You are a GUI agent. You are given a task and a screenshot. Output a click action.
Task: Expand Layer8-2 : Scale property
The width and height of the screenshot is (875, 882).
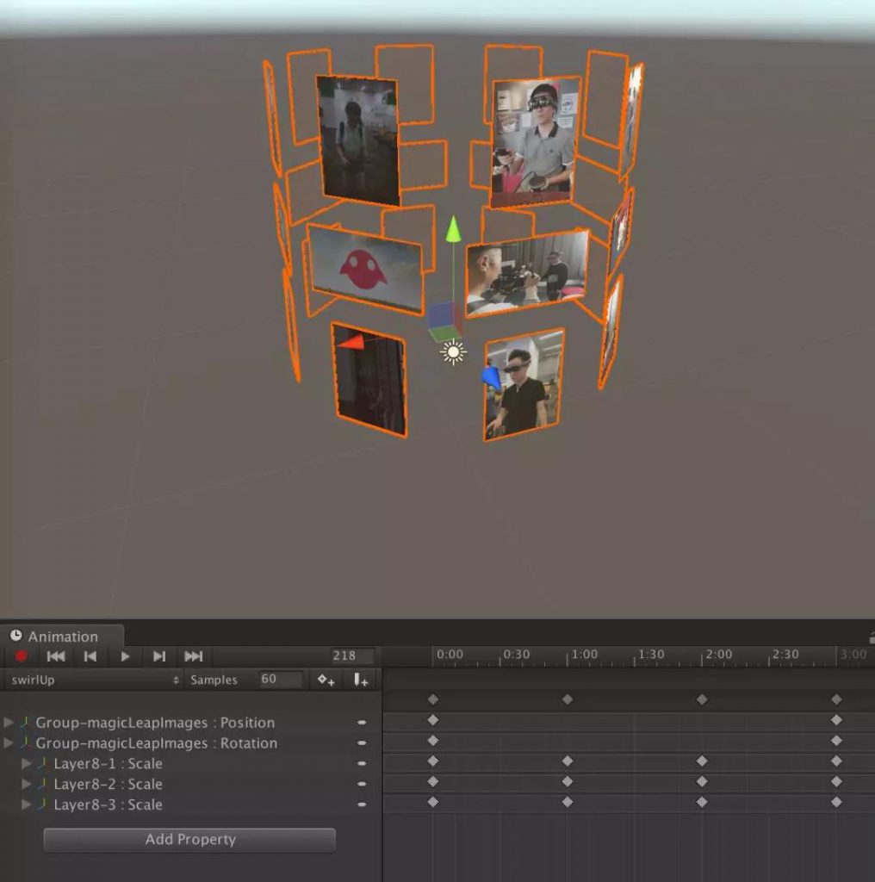(x=26, y=784)
